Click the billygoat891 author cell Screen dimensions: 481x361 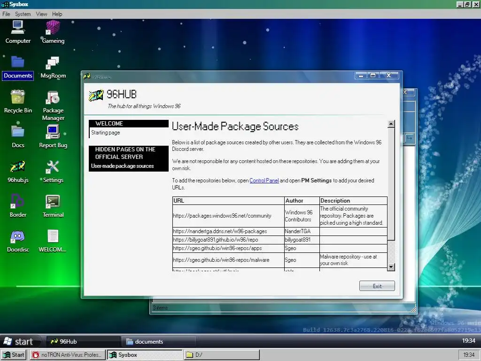point(302,240)
